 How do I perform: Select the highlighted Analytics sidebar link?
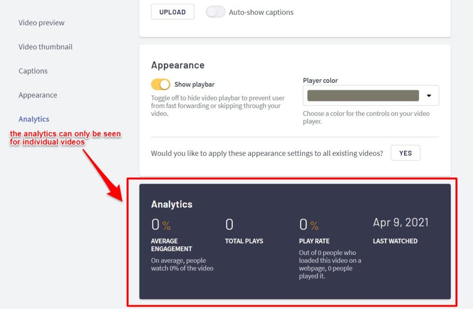click(34, 119)
